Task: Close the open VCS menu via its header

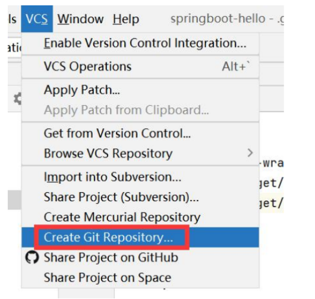Action: 37,19
